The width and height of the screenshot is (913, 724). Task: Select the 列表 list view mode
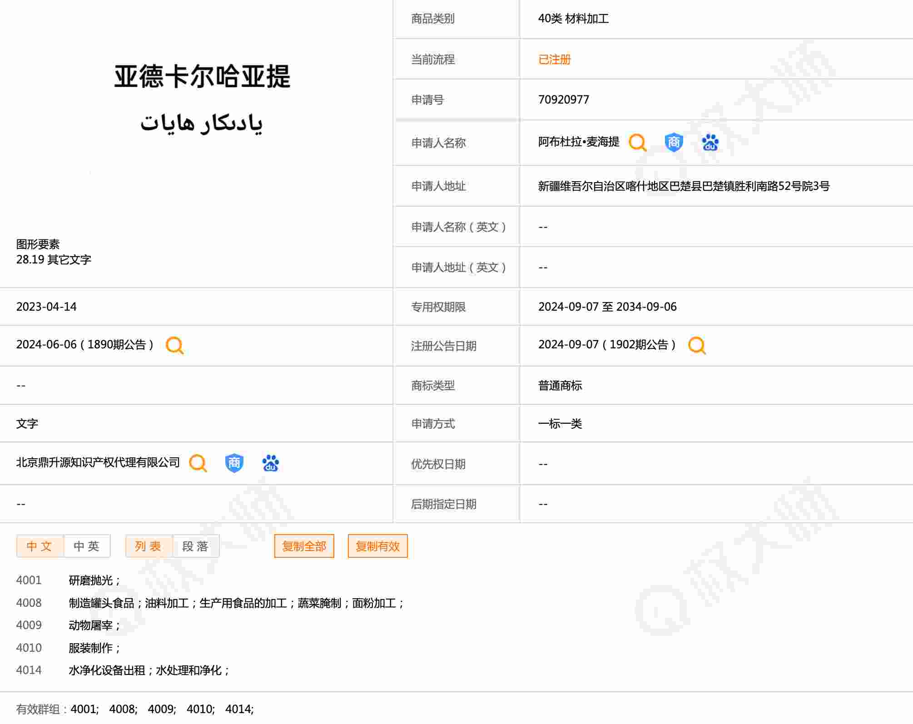coord(149,546)
